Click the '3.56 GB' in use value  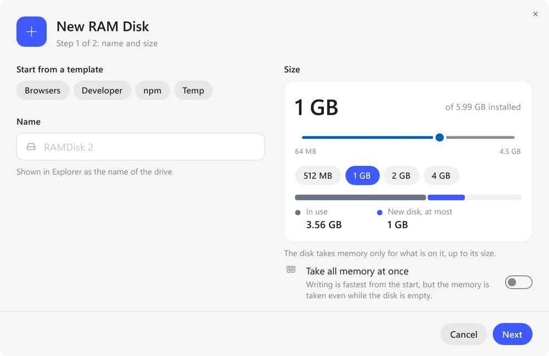click(x=324, y=225)
